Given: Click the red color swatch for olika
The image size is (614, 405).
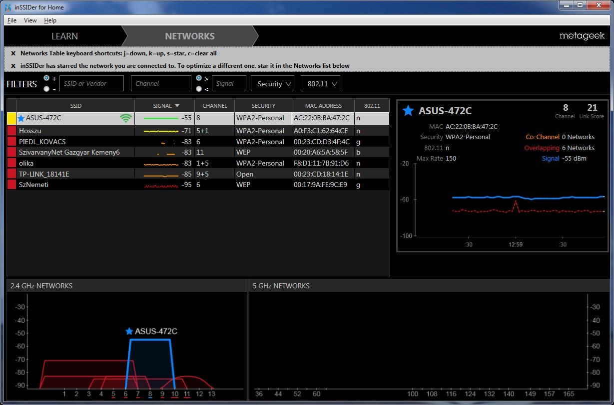Looking at the screenshot, I should tap(11, 163).
